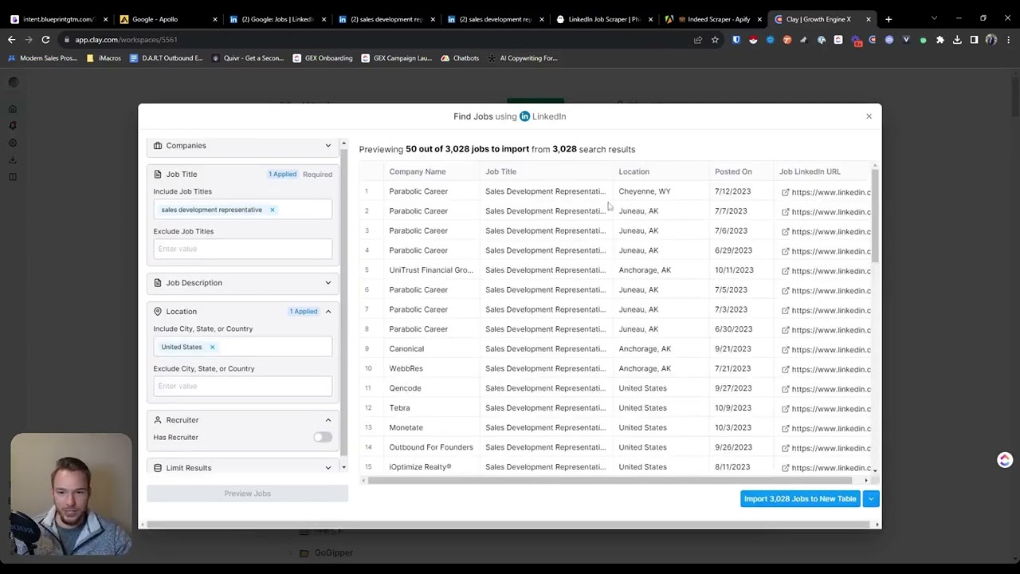1020x574 pixels.
Task: Select the Monetate company cell
Action: tap(431, 427)
